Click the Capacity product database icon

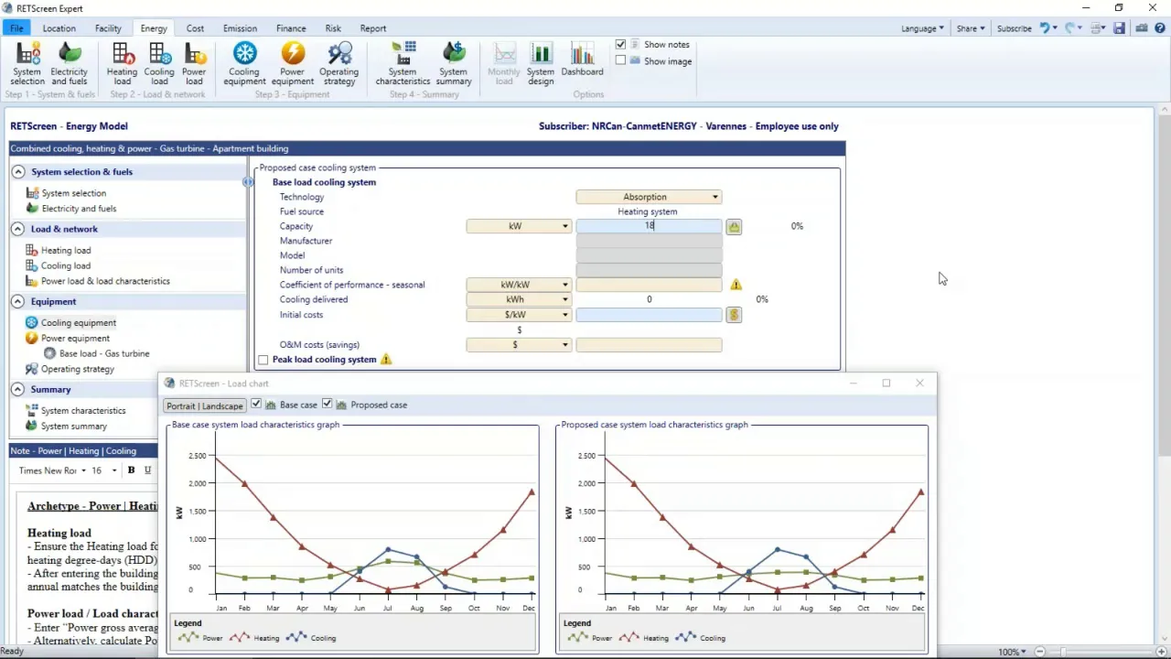pyautogui.click(x=734, y=226)
